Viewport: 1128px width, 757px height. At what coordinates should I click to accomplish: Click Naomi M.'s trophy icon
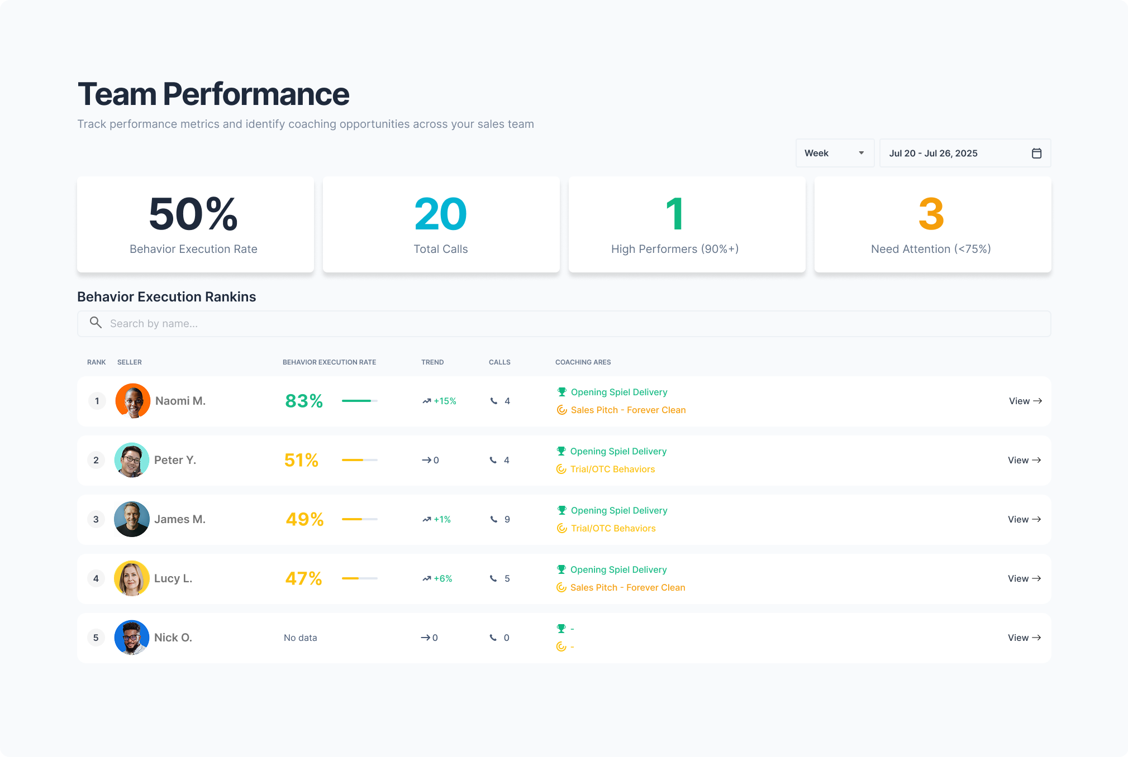pos(562,392)
